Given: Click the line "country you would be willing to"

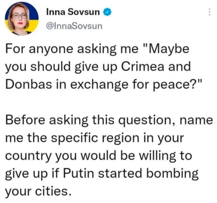Looking at the screenshot, I should tap(99, 156).
